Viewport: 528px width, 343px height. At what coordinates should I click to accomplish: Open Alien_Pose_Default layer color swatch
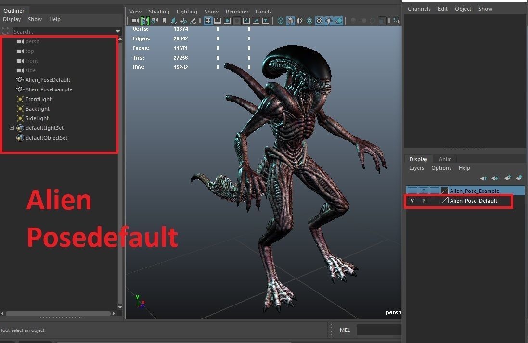[x=444, y=201]
